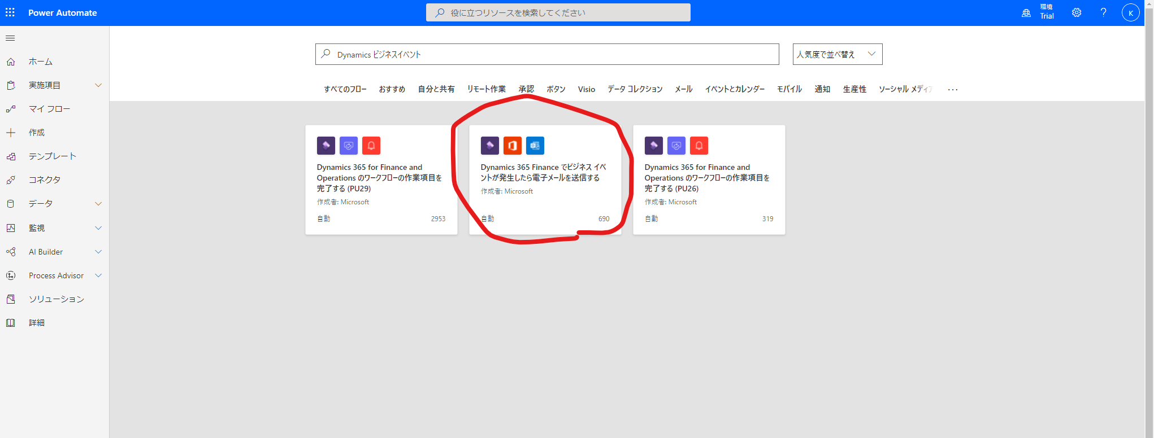Expand the データ chevron

point(98,204)
